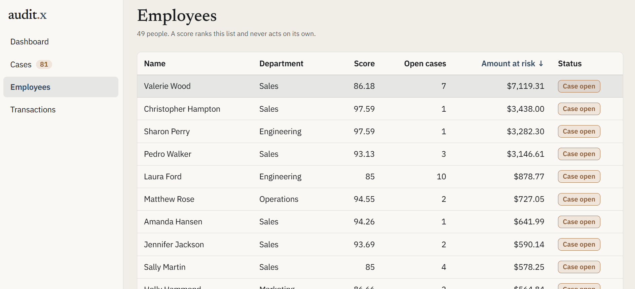Select Employees in the sidebar
Viewport: 635px width, 289px height.
click(61, 87)
